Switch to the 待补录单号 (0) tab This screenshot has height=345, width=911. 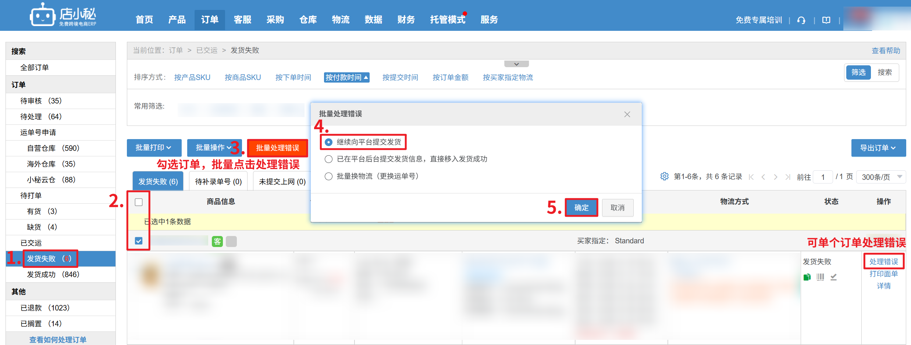click(x=218, y=181)
